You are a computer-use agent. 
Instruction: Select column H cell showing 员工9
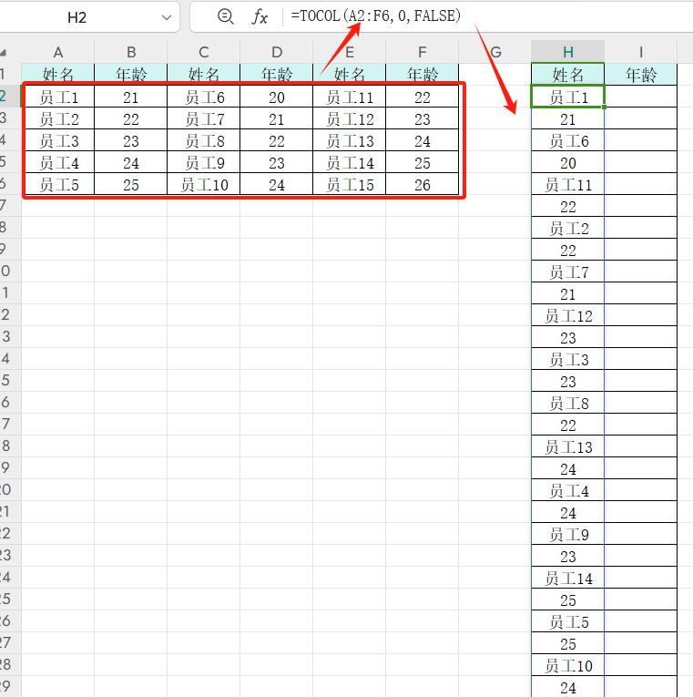click(x=567, y=533)
